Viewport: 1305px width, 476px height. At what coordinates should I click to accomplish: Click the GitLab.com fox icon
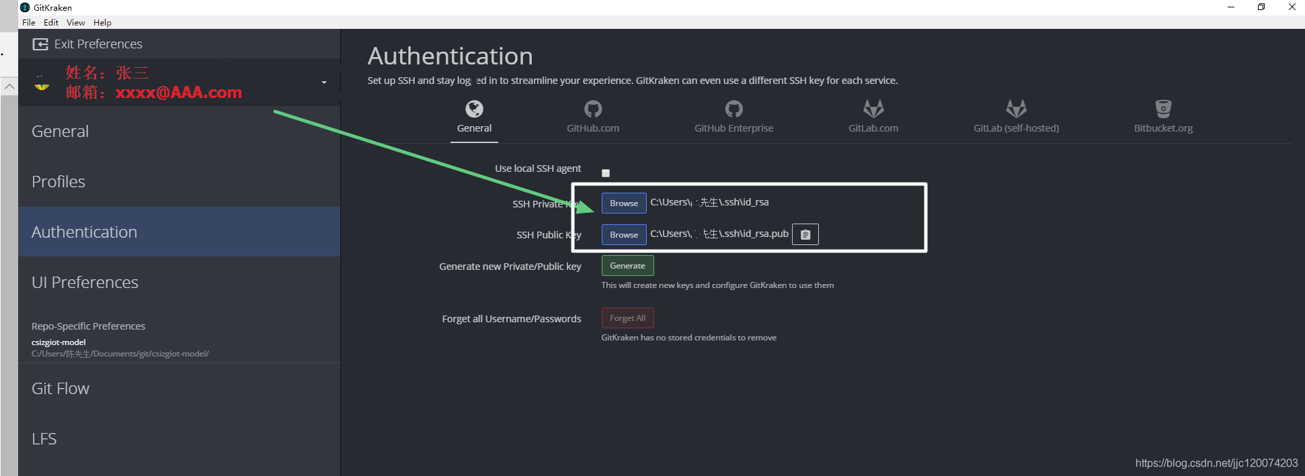pos(873,108)
